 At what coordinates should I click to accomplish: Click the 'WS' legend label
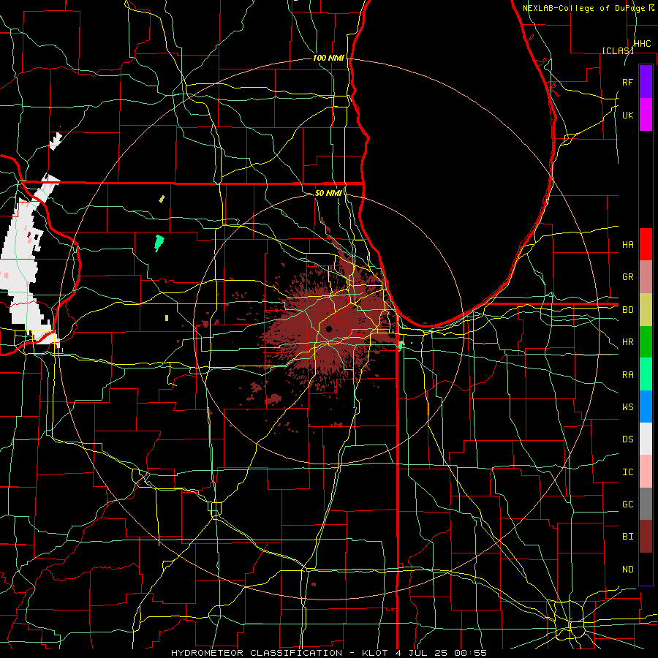(627, 407)
